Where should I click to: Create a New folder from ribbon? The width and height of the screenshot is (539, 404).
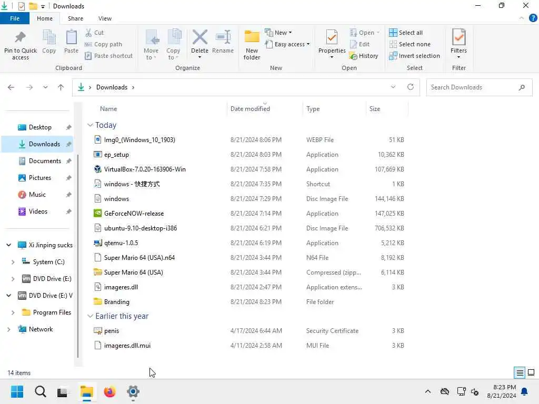tap(252, 45)
